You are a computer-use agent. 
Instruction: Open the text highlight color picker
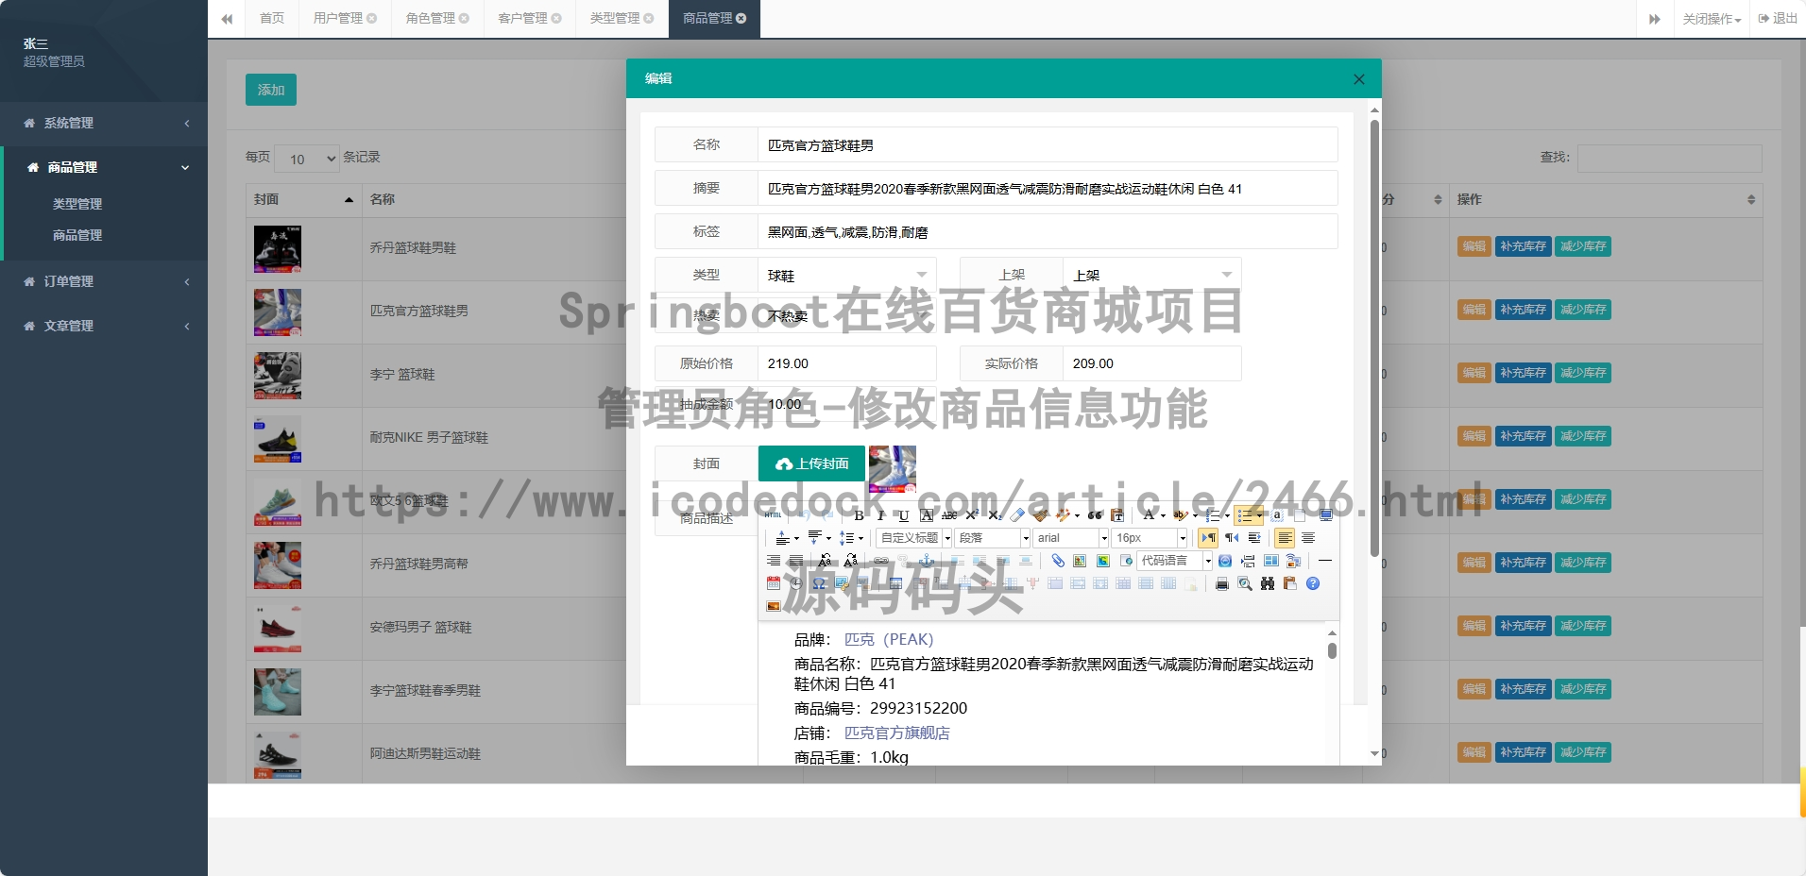coord(1184,515)
